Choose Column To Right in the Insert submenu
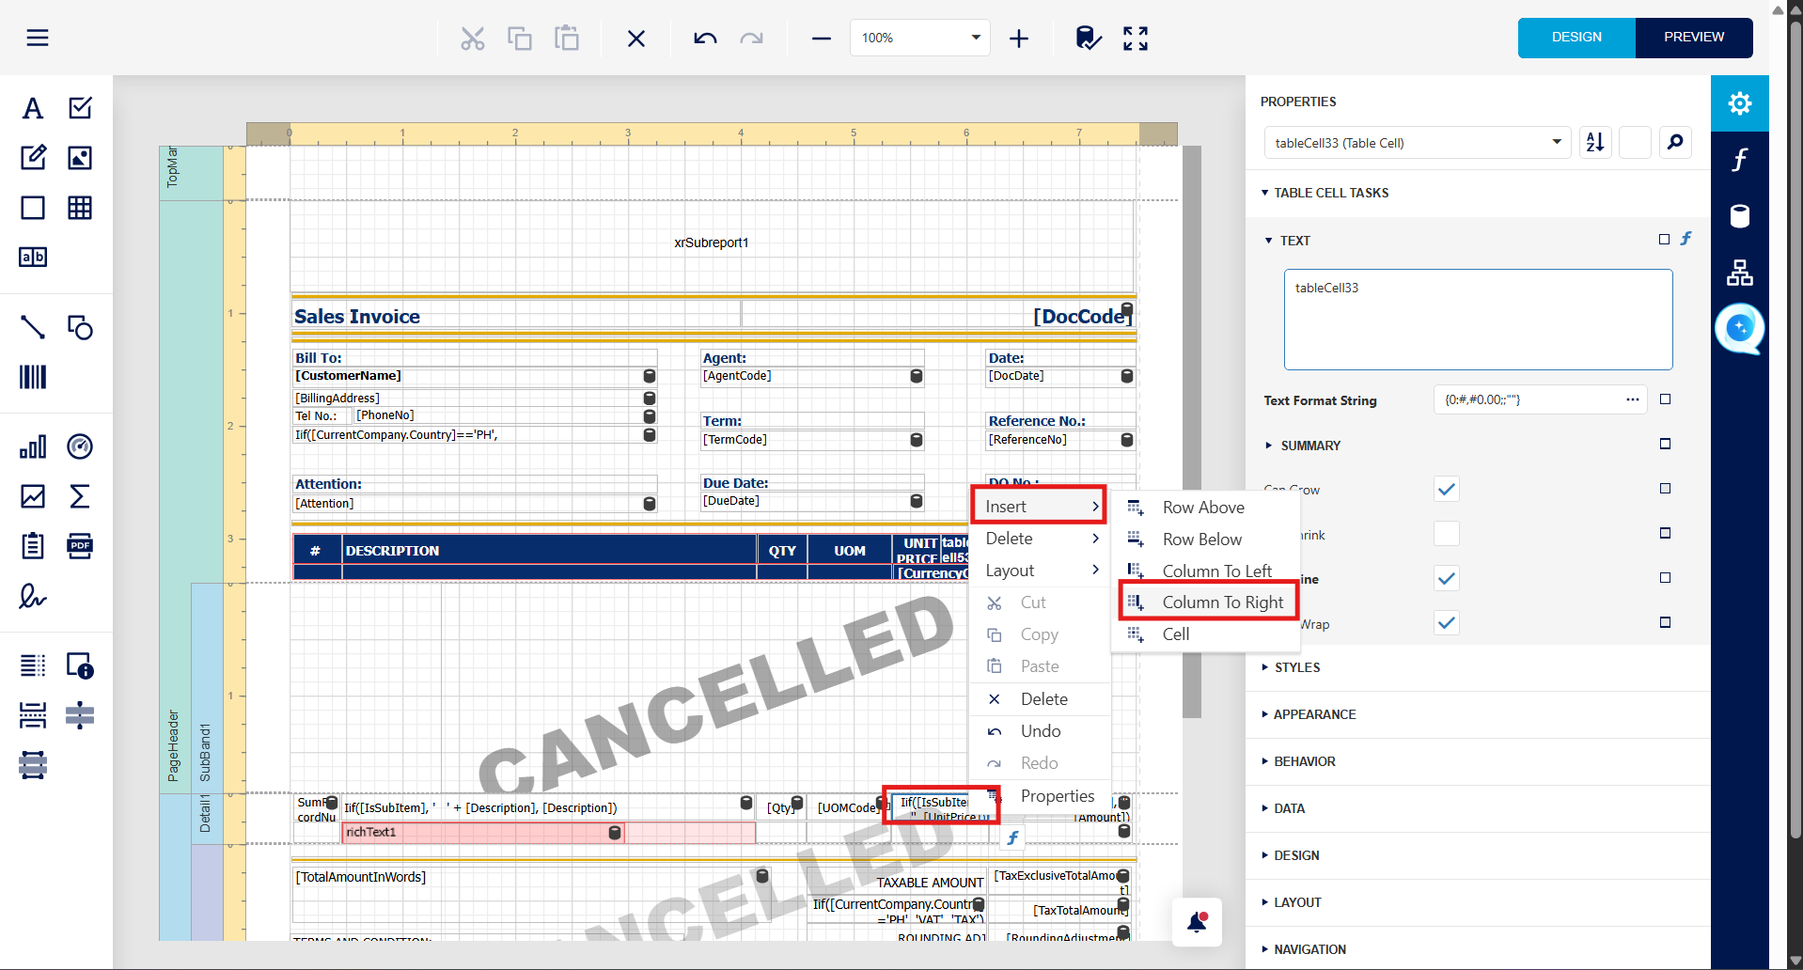The height and width of the screenshot is (970, 1803). pyautogui.click(x=1207, y=602)
